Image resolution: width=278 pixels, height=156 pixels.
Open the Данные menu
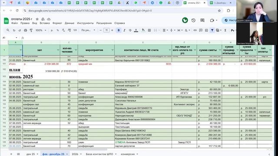[x=69, y=23]
